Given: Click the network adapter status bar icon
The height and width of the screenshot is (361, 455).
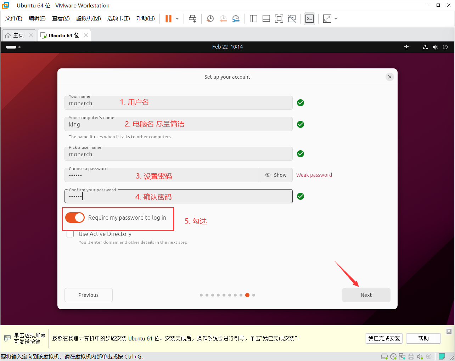Looking at the screenshot, I should 402,356.
